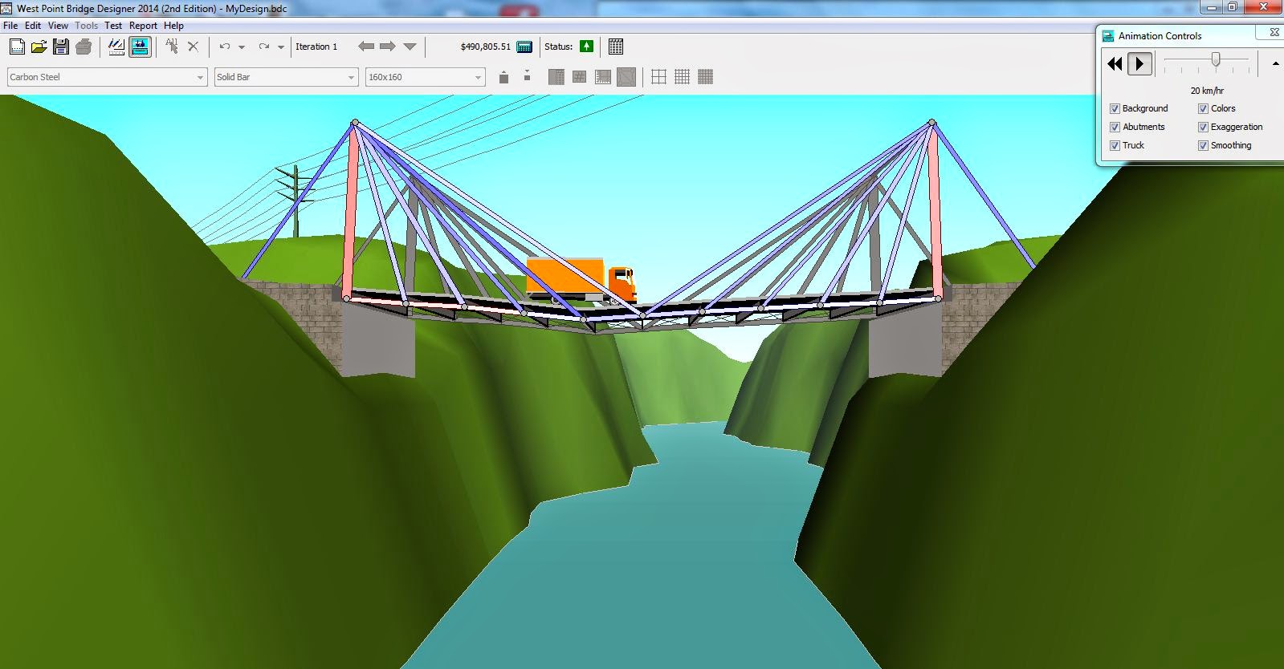Open the load test results report
1284x669 pixels.
[616, 47]
